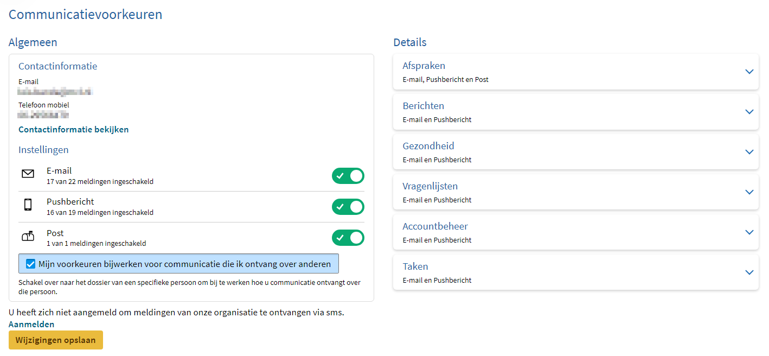Open the Taken section chevron

click(749, 272)
